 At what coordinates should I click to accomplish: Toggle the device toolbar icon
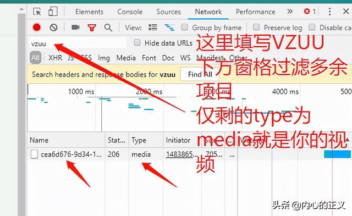53,12
